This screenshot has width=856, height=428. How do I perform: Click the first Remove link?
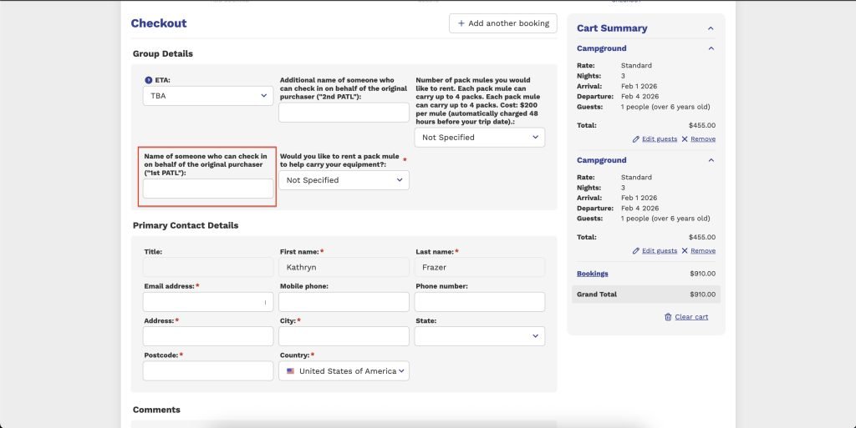point(702,138)
